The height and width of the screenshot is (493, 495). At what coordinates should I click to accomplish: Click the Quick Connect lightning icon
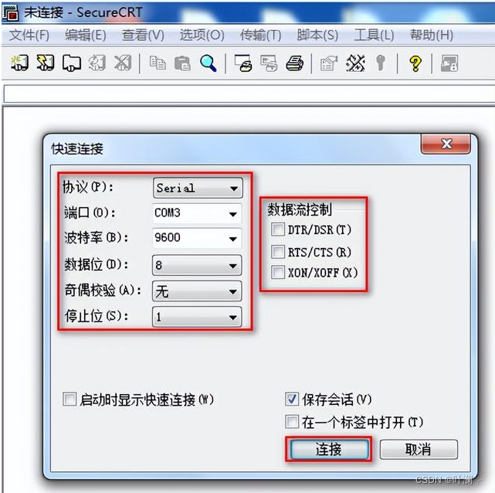[x=46, y=63]
